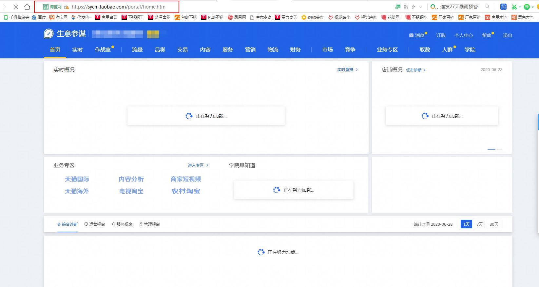Open the 富力高天 bookmark
Viewport: 539px width, 287px height.
(x=286, y=17)
